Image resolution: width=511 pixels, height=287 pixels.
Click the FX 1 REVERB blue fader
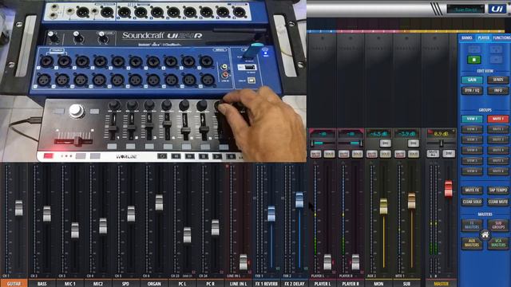point(271,214)
